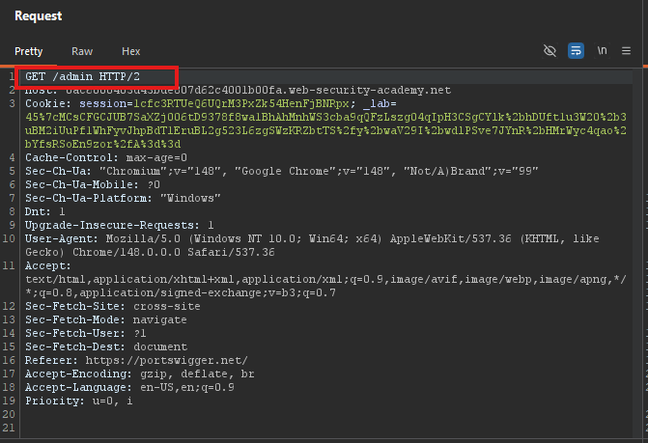Click the Sec-Ch-Ua-Mobile: ?0 line
This screenshot has width=648, height=443.
click(93, 184)
